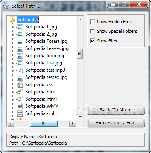This screenshot has width=151, height=153.
Task: Click the music note icon of Softpedia test.mp3
Action: (20, 70)
